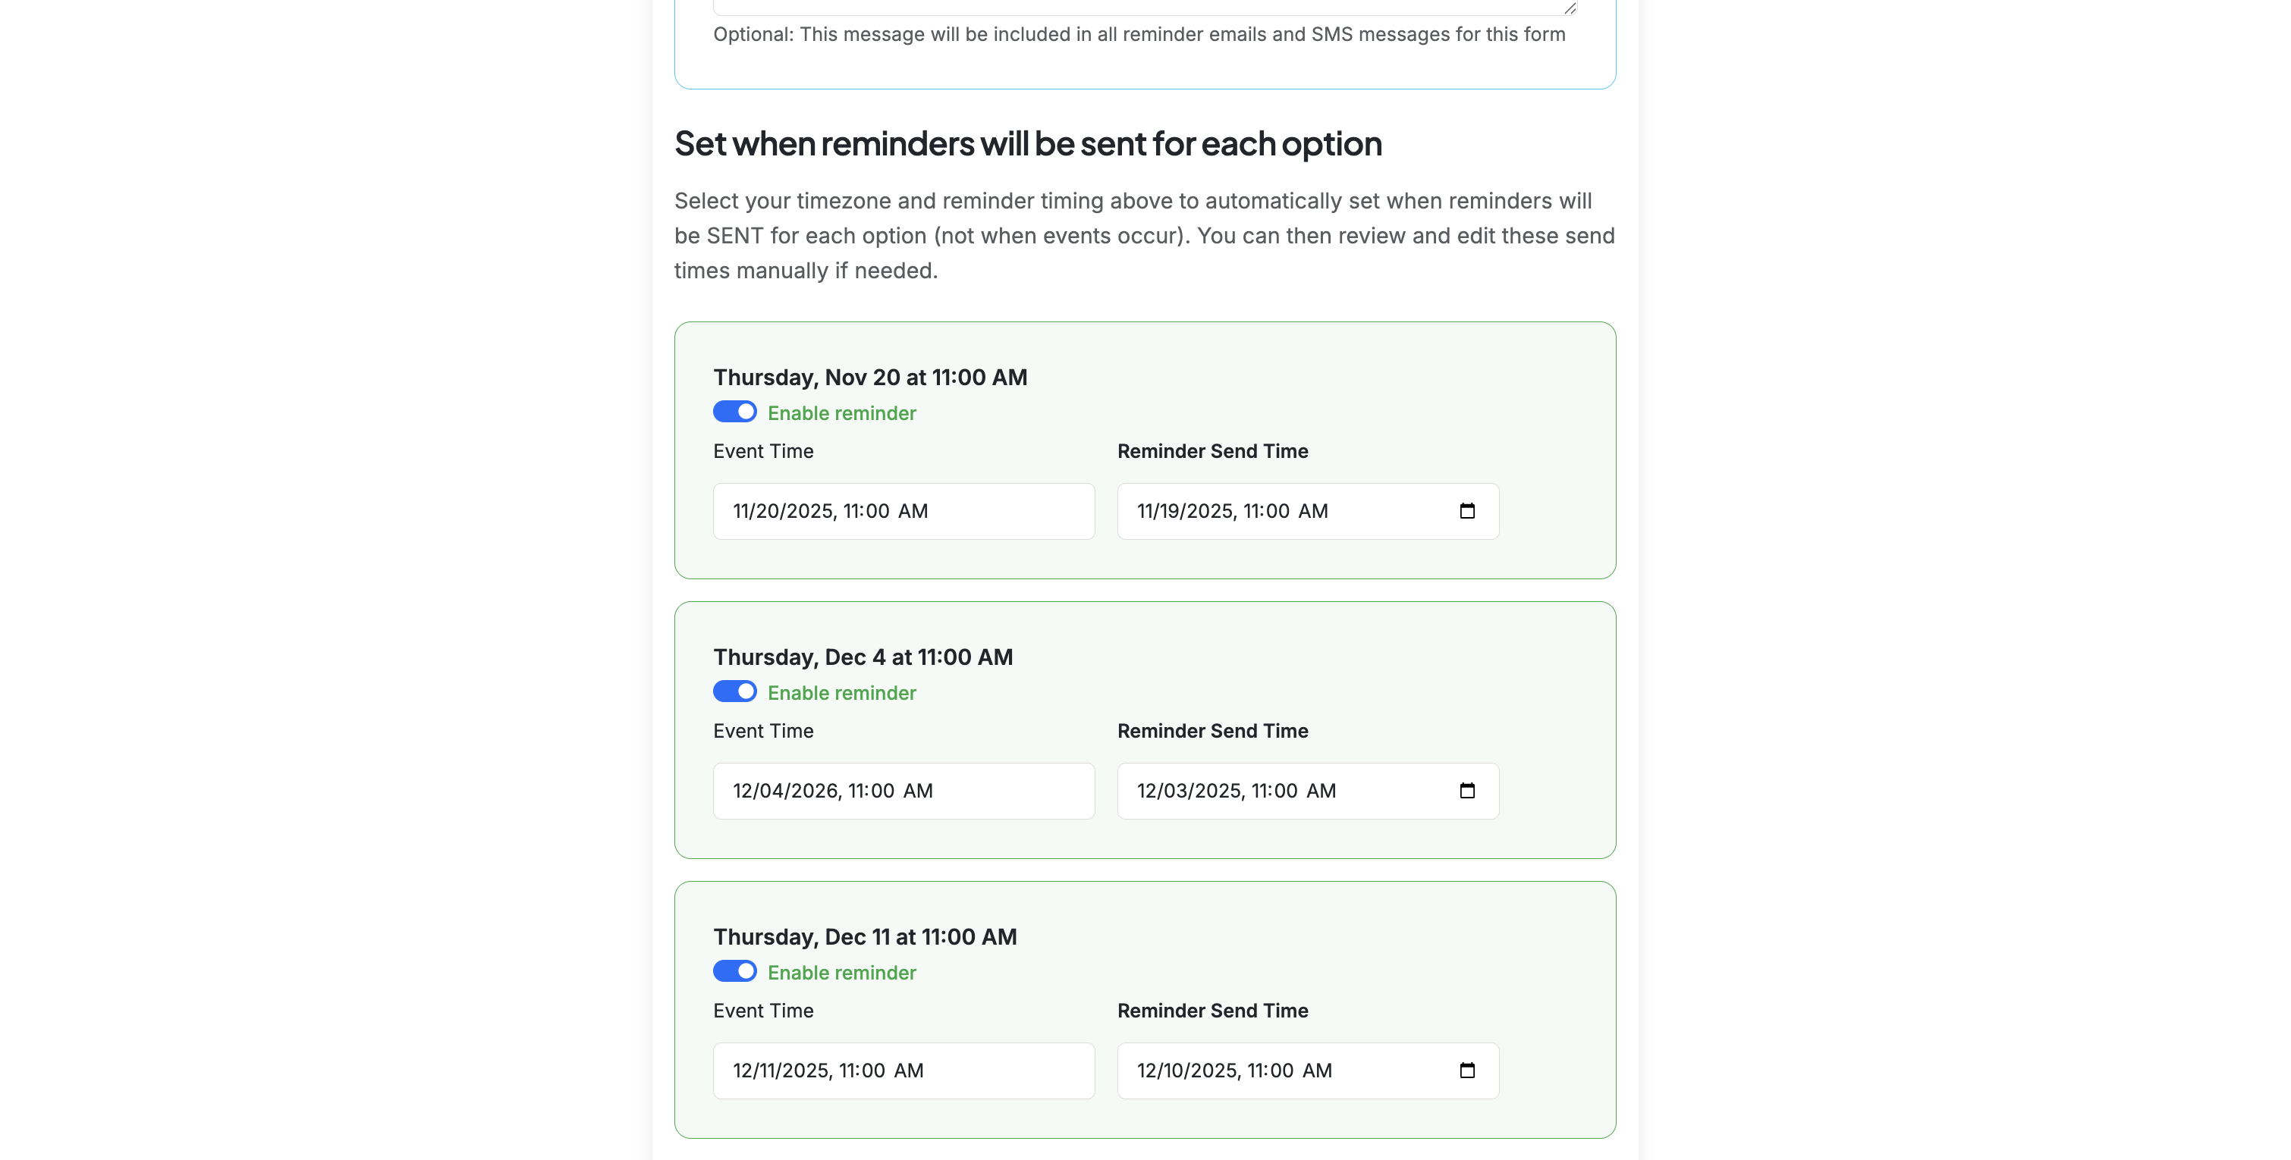The width and height of the screenshot is (2291, 1160).
Task: Click the Enable reminder label under Dec 11
Action: click(x=841, y=971)
